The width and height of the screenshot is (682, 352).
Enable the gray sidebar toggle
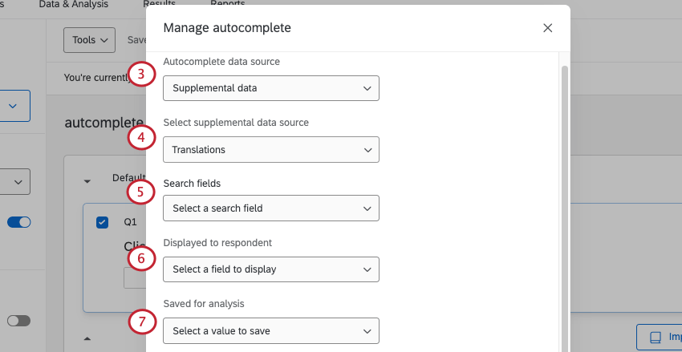point(18,321)
